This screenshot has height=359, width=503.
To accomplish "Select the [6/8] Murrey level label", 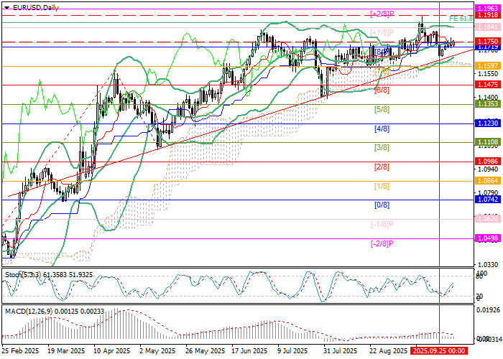I will point(382,90).
